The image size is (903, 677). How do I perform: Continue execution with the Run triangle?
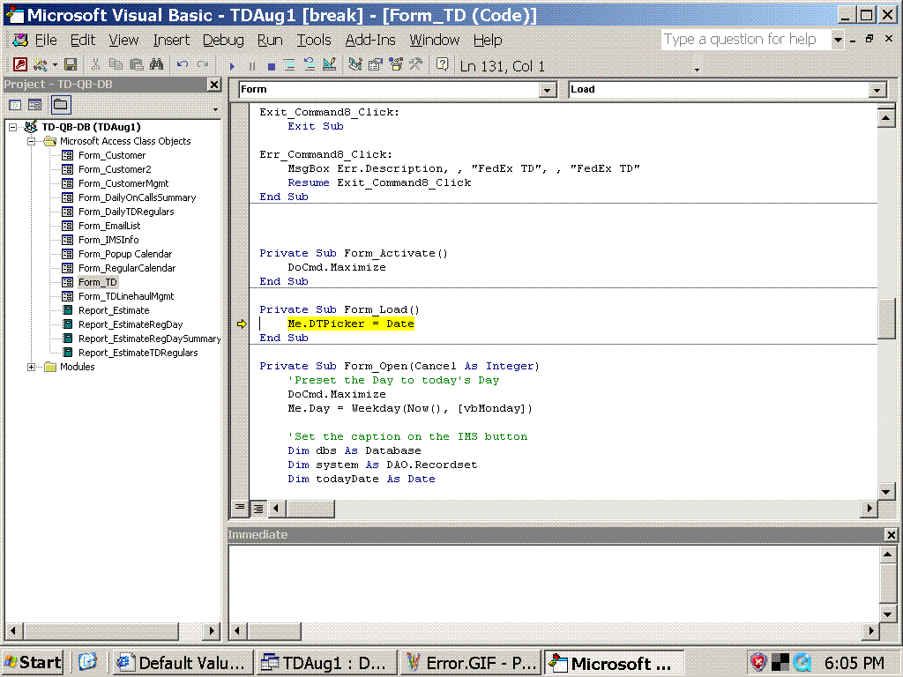pos(232,65)
